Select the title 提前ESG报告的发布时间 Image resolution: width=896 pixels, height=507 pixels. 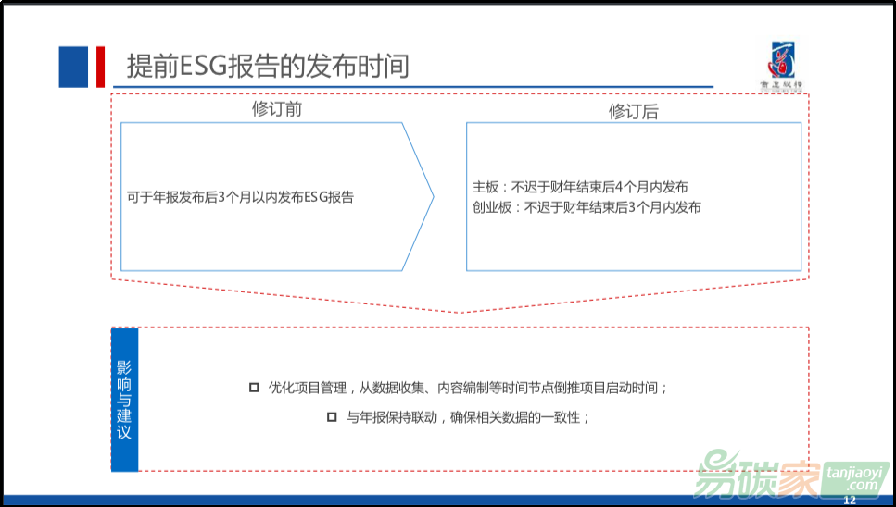coord(268,67)
